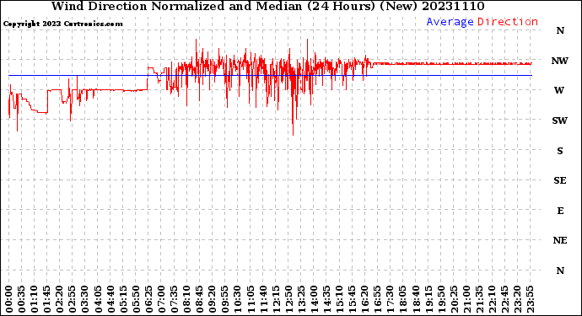Click the '08:10' time axis label

187,299
